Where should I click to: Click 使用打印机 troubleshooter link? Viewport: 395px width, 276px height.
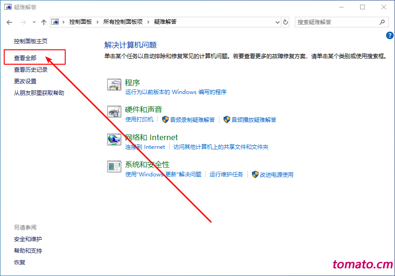[x=139, y=119]
